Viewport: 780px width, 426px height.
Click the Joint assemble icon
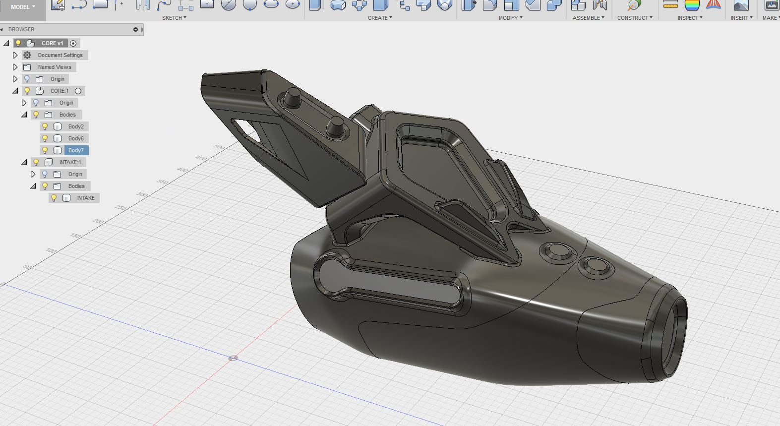tap(600, 5)
